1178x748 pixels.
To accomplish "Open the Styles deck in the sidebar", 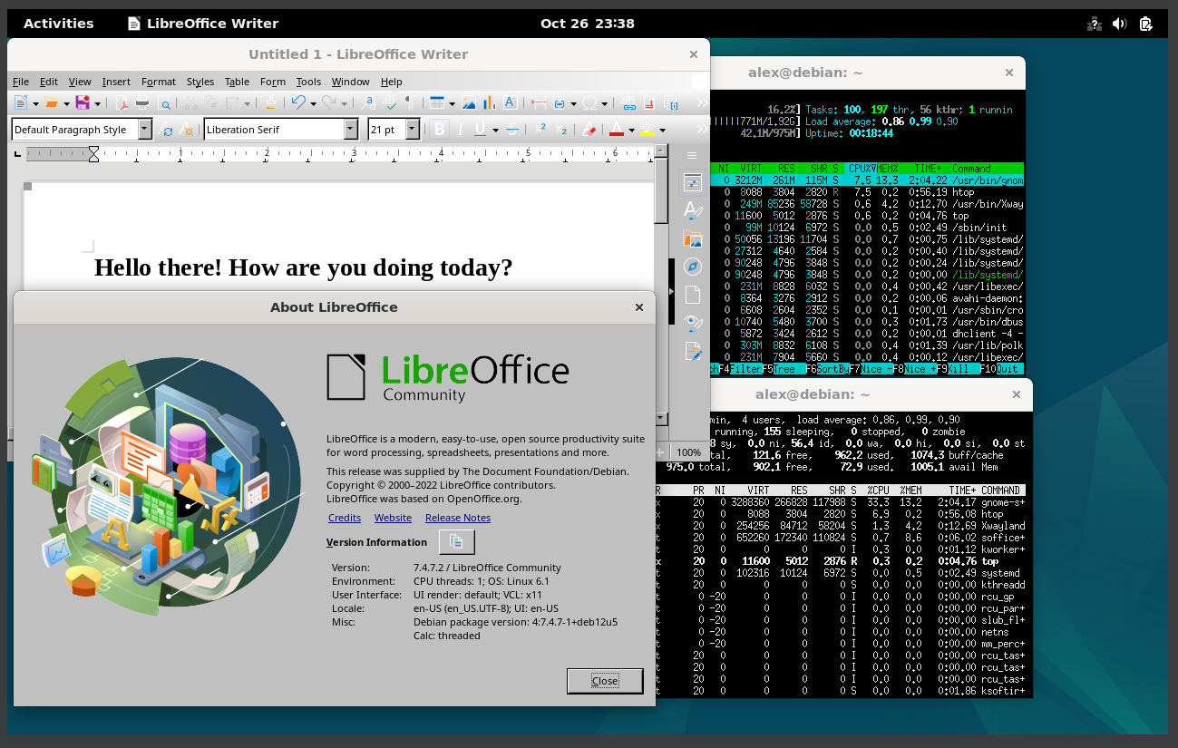I will [x=692, y=211].
